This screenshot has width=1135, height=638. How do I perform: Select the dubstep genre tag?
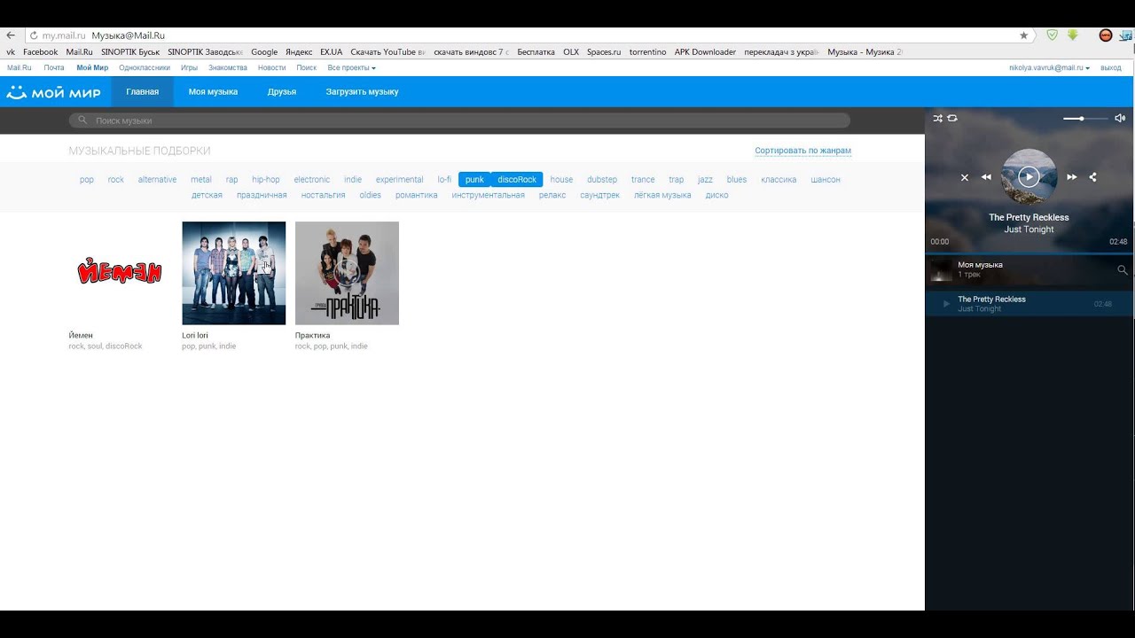(602, 180)
